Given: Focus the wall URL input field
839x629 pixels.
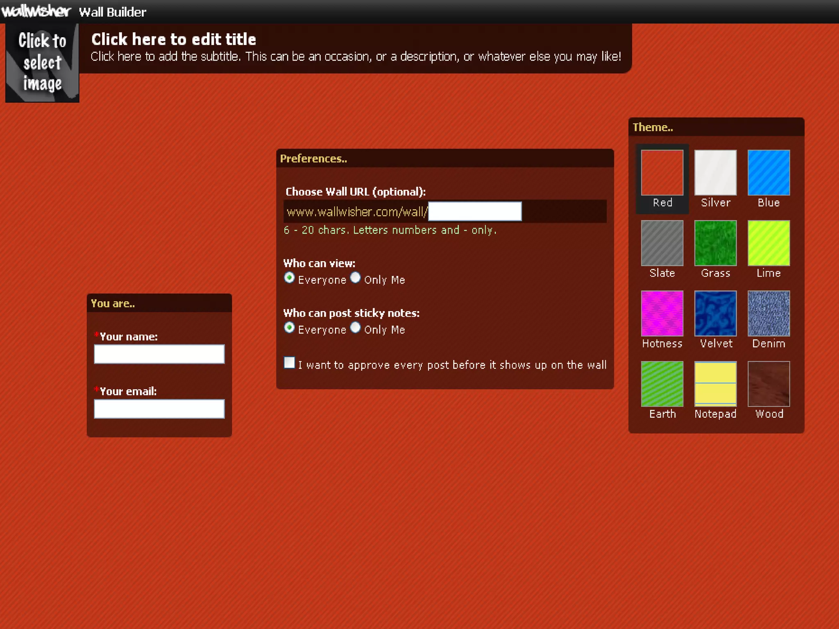Looking at the screenshot, I should coord(474,211).
